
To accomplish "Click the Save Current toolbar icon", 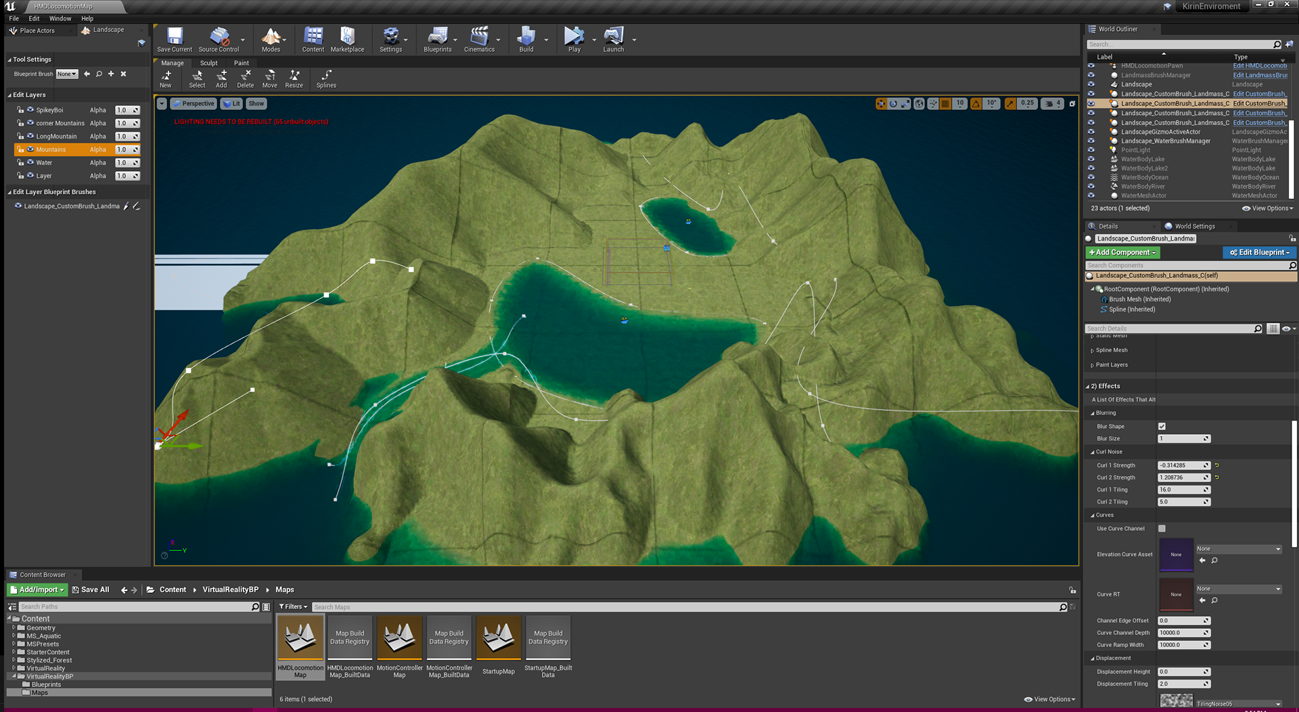I will click(175, 39).
